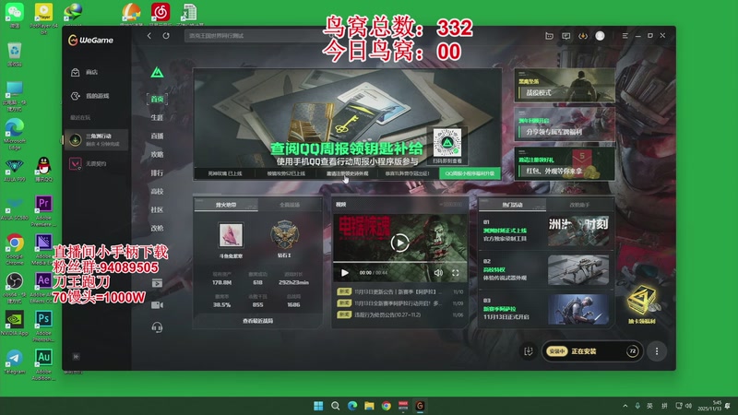Viewport: 738px width, 415px height.
Task: Open the 商店 store in sidebar
Action: pos(85,72)
